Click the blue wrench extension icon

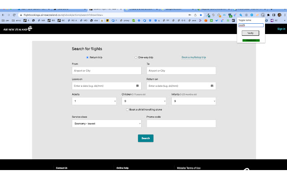(241, 15)
